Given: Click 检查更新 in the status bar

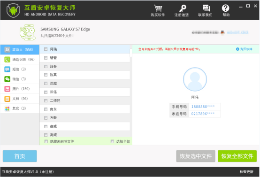Looking at the screenshot, I should (x=246, y=172).
